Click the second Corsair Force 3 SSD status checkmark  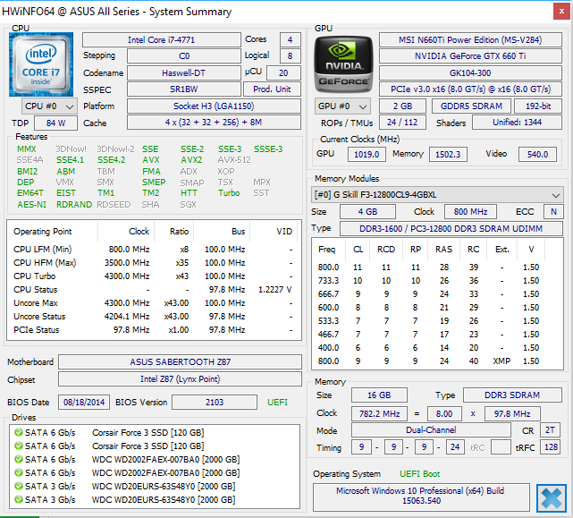tap(18, 446)
